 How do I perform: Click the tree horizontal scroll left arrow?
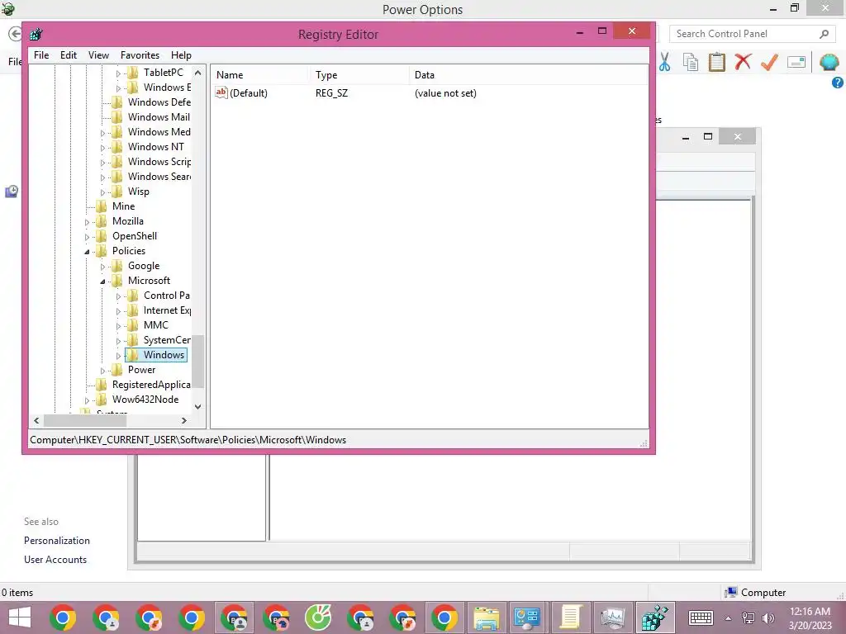(x=36, y=420)
